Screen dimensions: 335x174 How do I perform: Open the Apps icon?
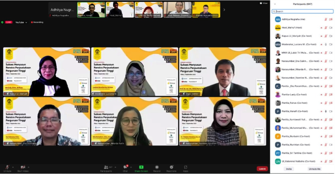coord(186,167)
